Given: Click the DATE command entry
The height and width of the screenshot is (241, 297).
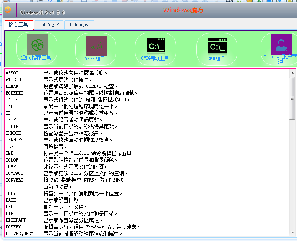Looking at the screenshot, I should [10, 200].
